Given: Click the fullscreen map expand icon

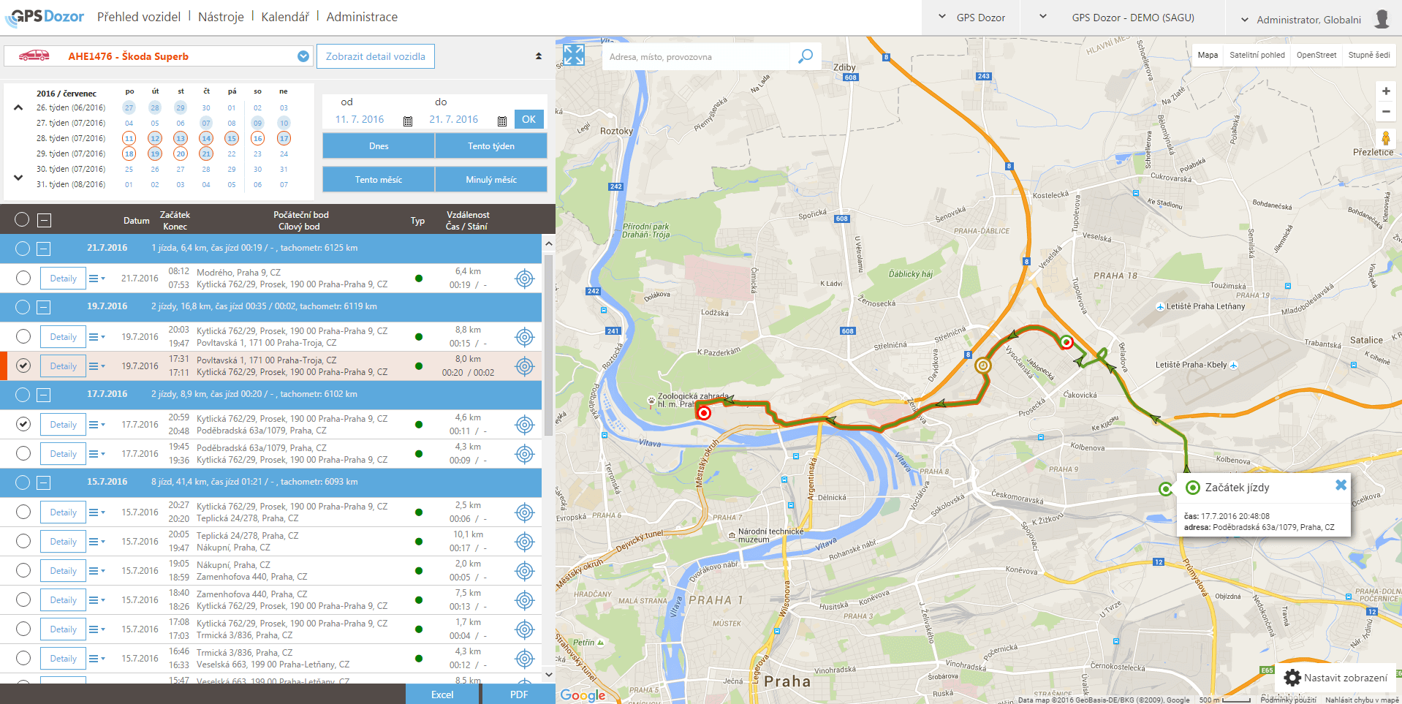Looking at the screenshot, I should [574, 55].
